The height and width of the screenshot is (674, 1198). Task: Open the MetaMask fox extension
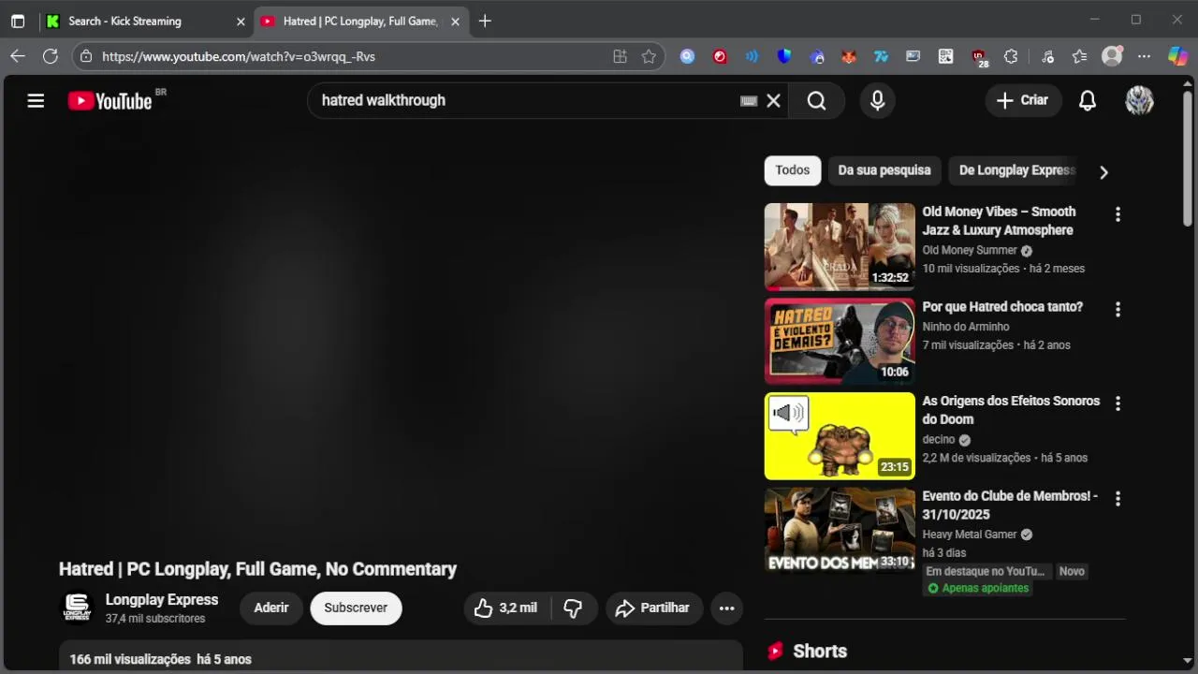tap(848, 56)
